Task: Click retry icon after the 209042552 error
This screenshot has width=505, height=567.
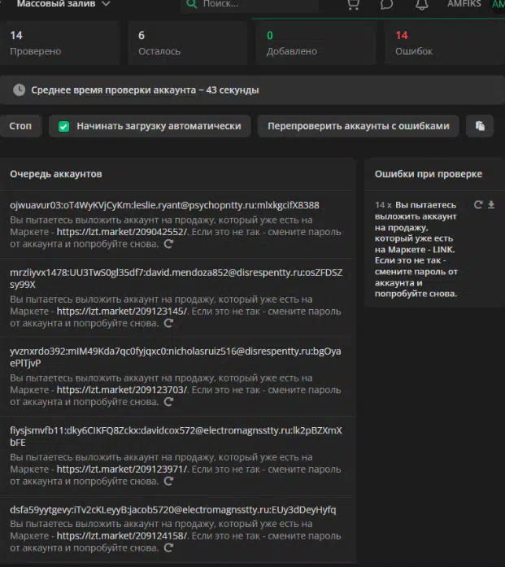Action: click(x=169, y=243)
